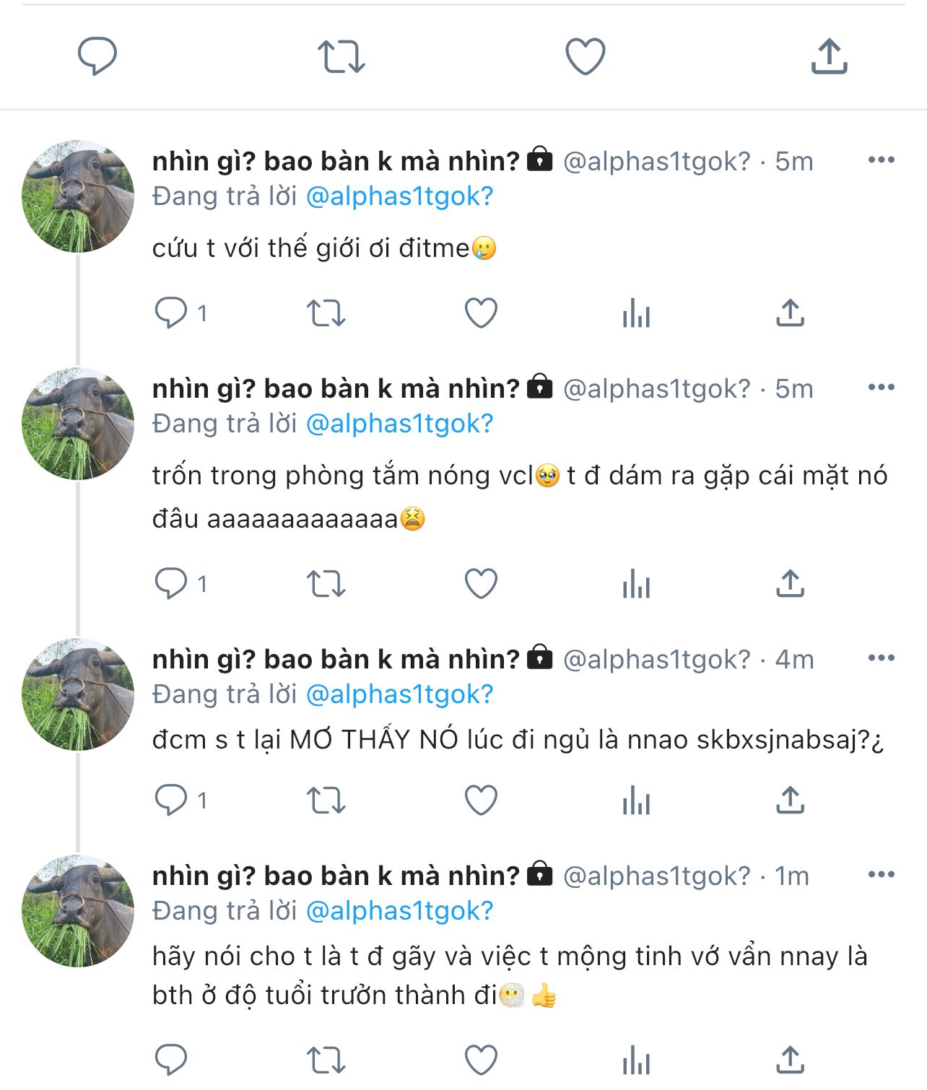Like the main tweet with top heart
This screenshot has height=1090, width=927.
[585, 56]
